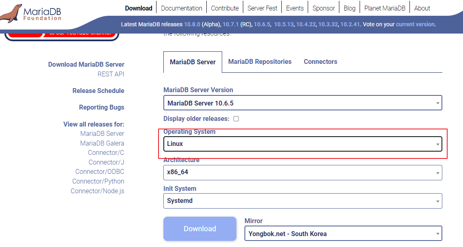Open Reporting Bugs sidebar link
The width and height of the screenshot is (463, 247).
102,108
